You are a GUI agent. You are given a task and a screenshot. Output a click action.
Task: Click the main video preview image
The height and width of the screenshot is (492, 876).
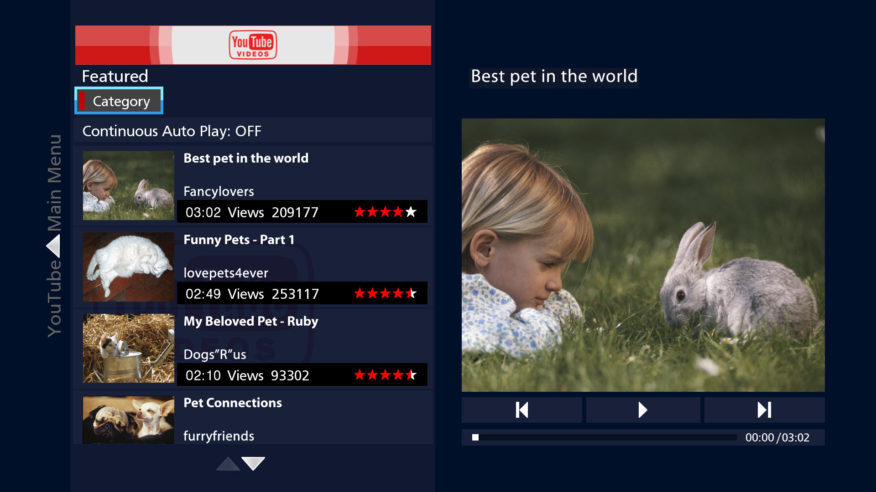point(643,255)
